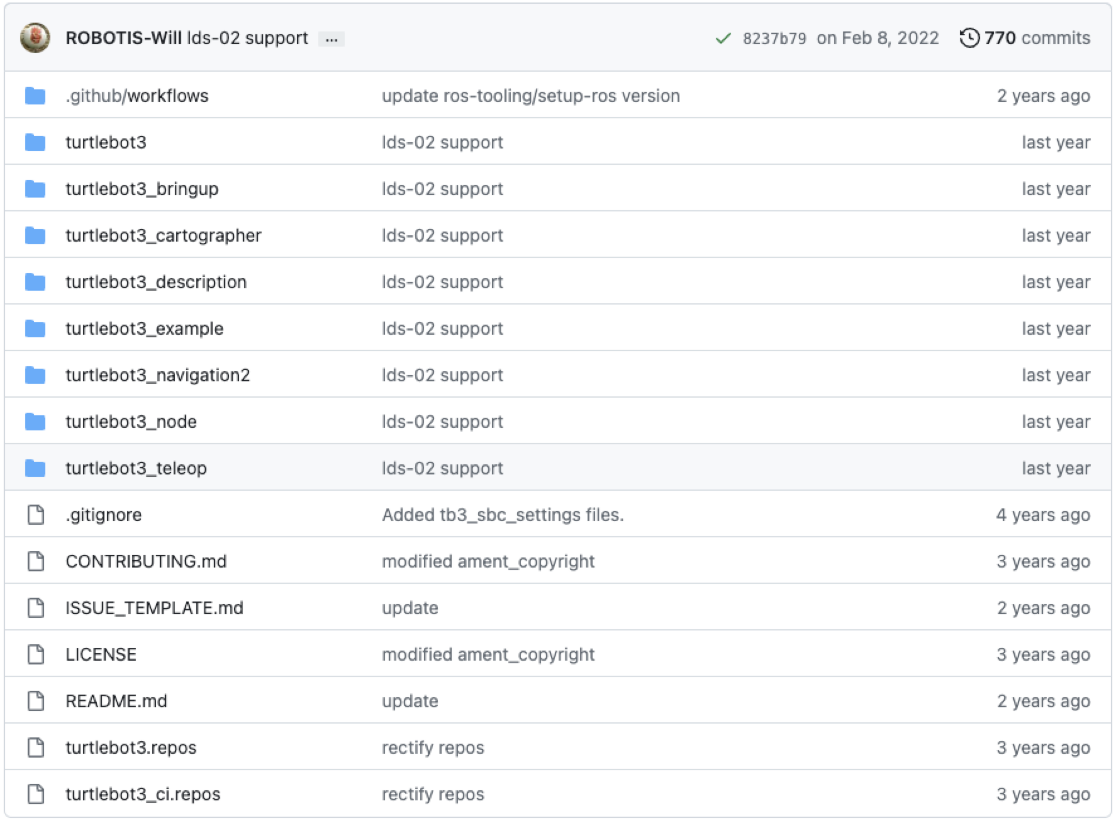Click the CONTRIBUTING.md file icon
This screenshot has height=823, width=1116.
pyautogui.click(x=36, y=561)
